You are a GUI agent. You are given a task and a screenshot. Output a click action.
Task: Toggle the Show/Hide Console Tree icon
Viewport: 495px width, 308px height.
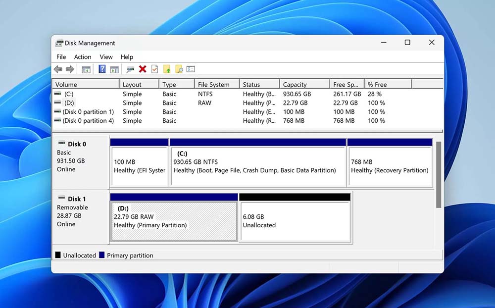86,69
